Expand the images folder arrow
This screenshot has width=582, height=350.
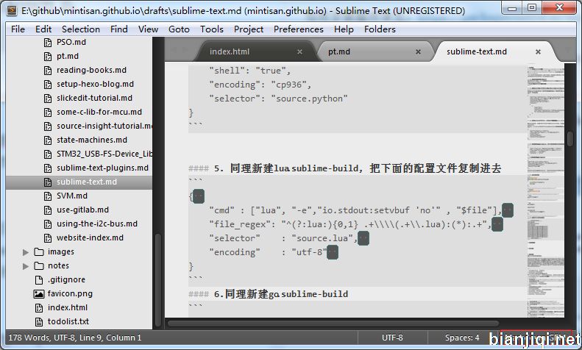click(26, 252)
